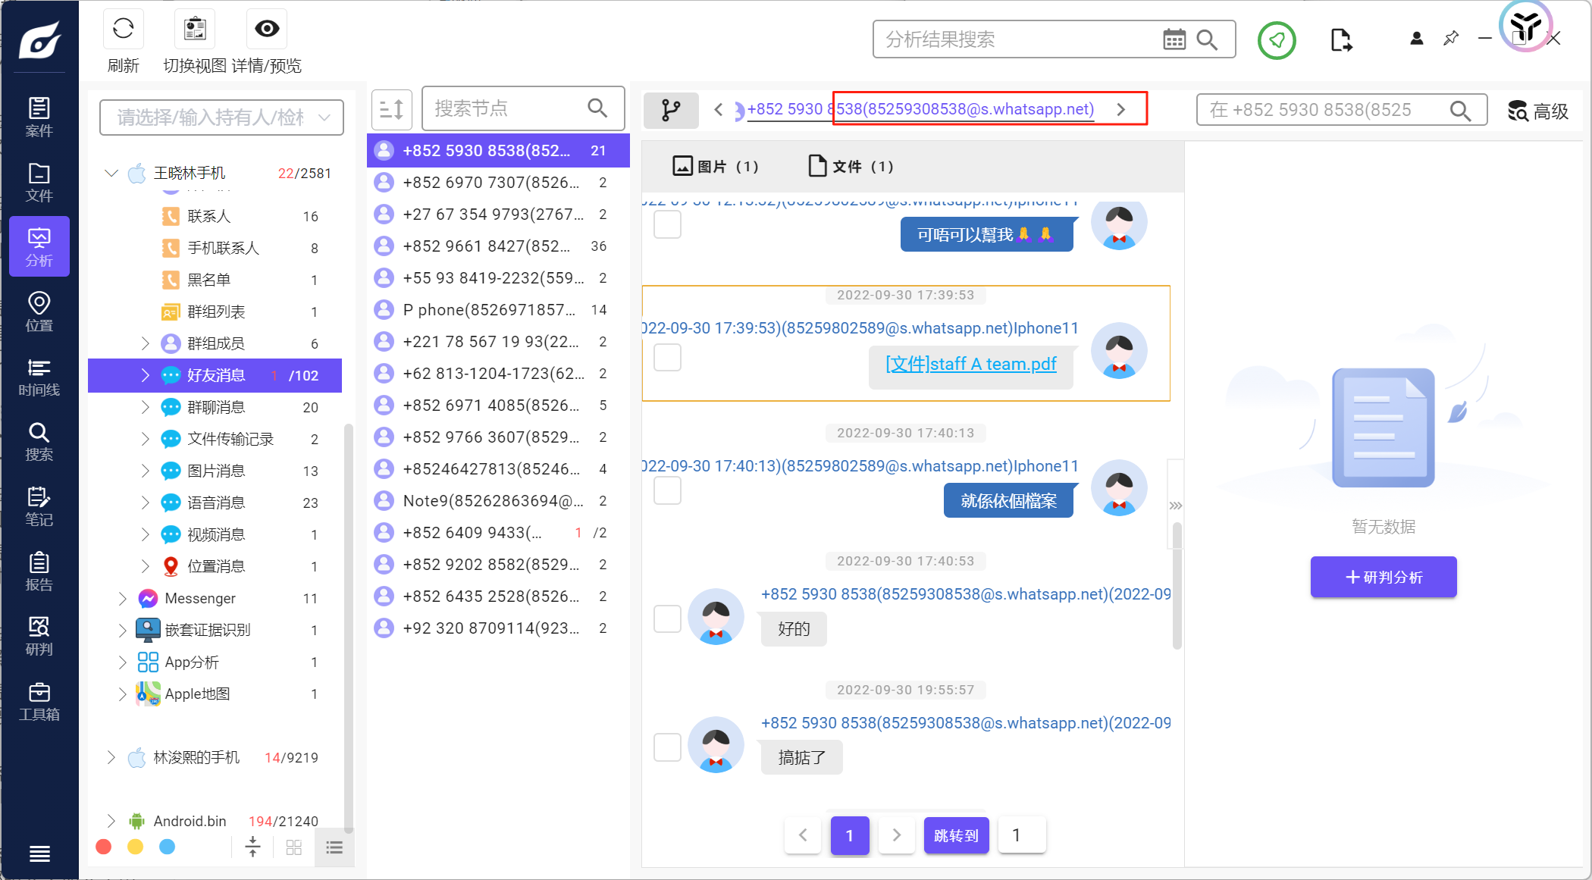Open the Toolbox (工具箱) sidebar icon
The height and width of the screenshot is (880, 1592).
tap(39, 701)
